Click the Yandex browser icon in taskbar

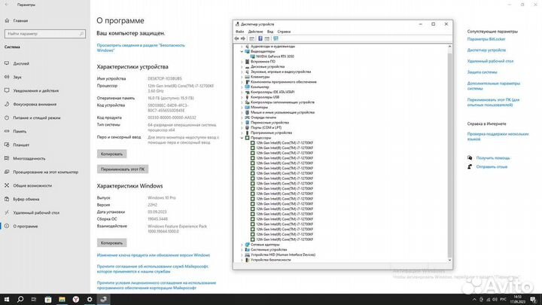76,300
